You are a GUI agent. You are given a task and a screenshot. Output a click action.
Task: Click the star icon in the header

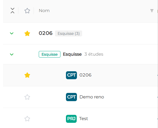(x=27, y=11)
